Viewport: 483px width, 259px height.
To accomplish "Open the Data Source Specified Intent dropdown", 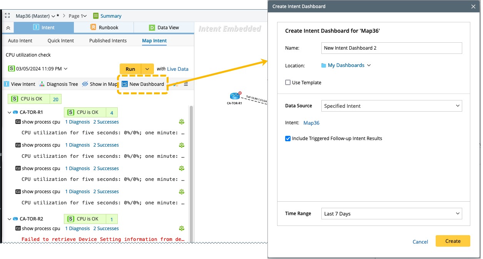I will [391, 106].
